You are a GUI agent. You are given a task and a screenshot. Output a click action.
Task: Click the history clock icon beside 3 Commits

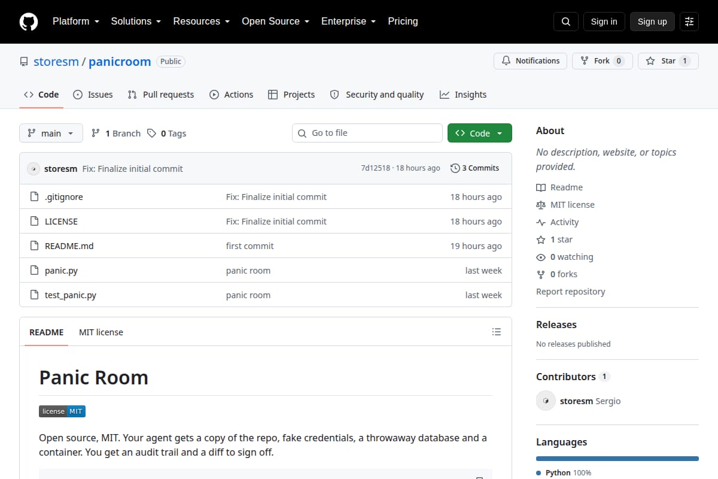pyautogui.click(x=455, y=168)
